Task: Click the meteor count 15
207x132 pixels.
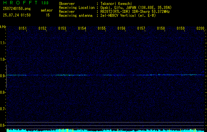Action: 48,15
